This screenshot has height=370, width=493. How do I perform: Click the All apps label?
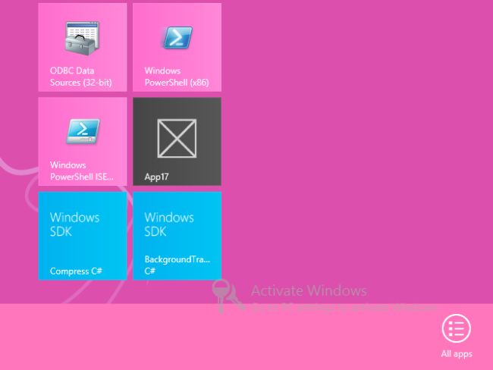(x=457, y=354)
